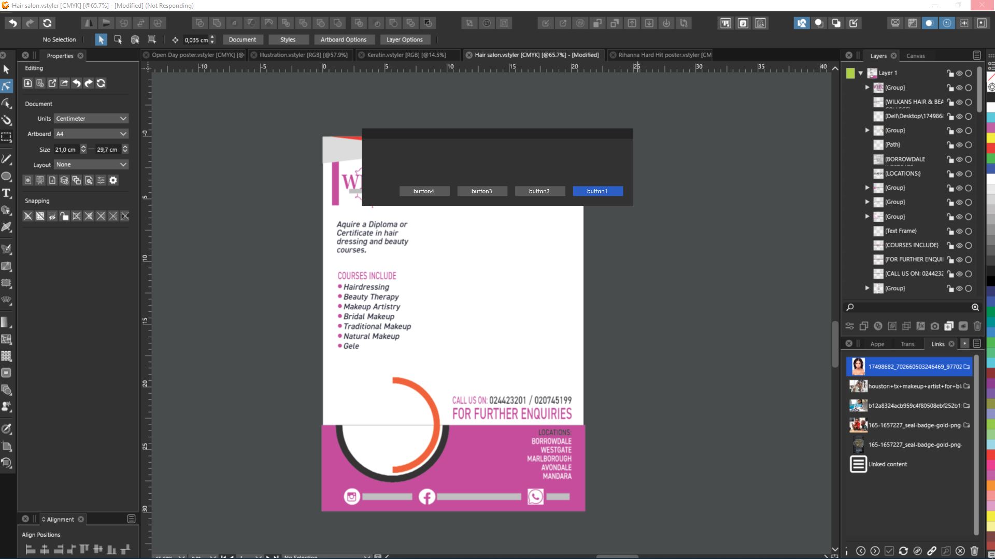Toggle visibility of COURSES INCLUDE layer
The image size is (995, 559).
click(x=959, y=246)
